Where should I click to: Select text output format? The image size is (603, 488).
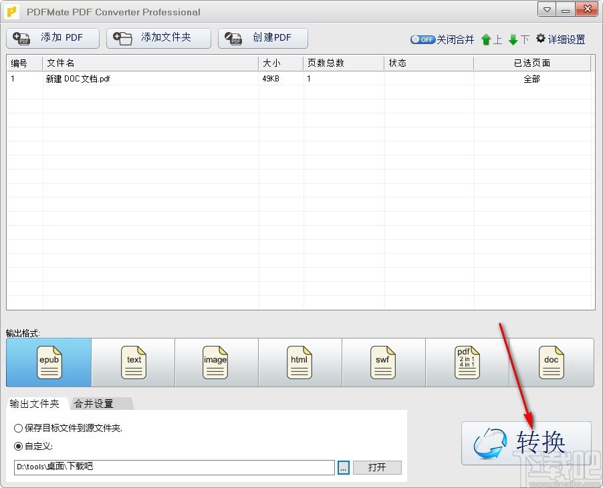click(133, 362)
